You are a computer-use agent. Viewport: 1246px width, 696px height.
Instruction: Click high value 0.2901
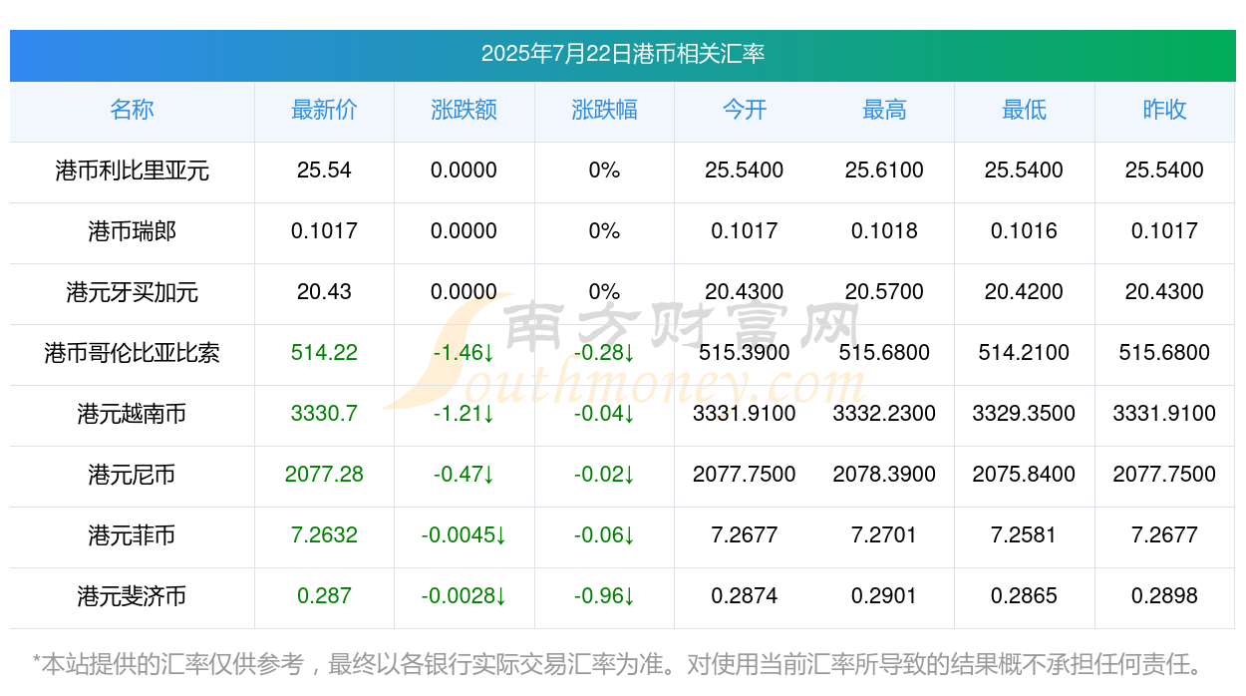884,596
